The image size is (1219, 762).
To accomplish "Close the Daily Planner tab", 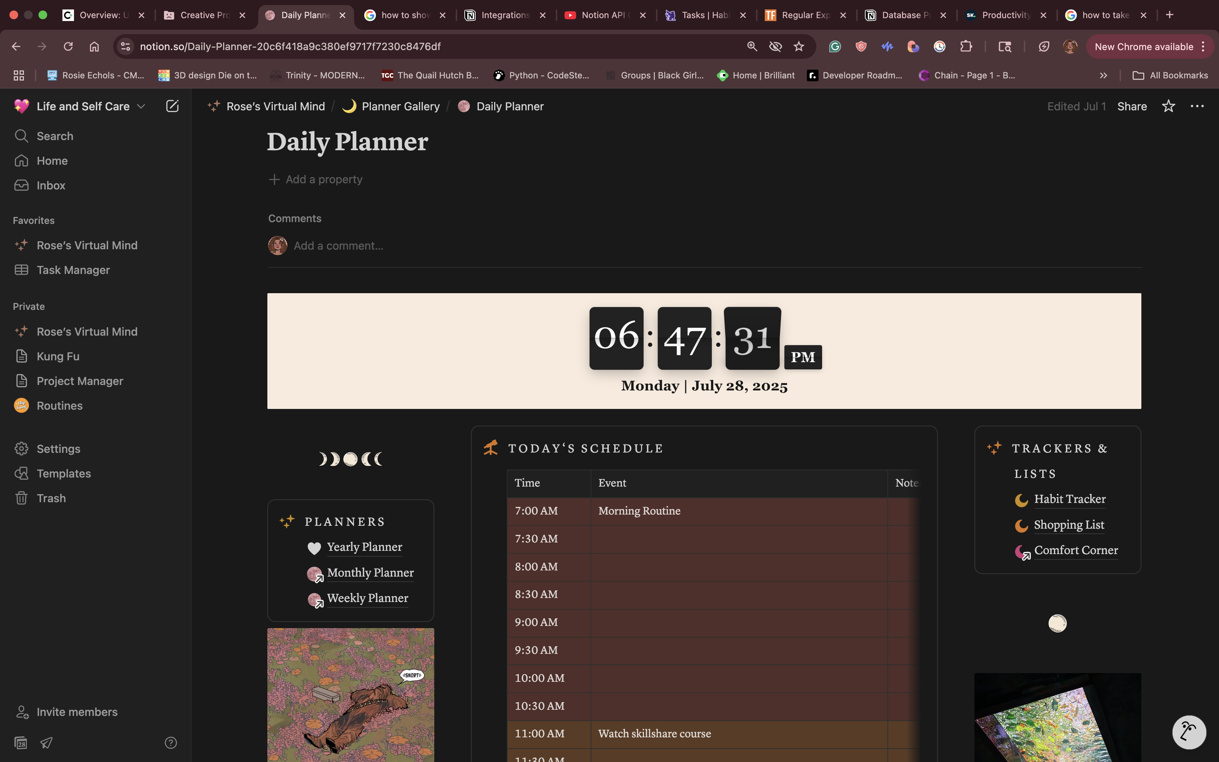I will coord(342,15).
